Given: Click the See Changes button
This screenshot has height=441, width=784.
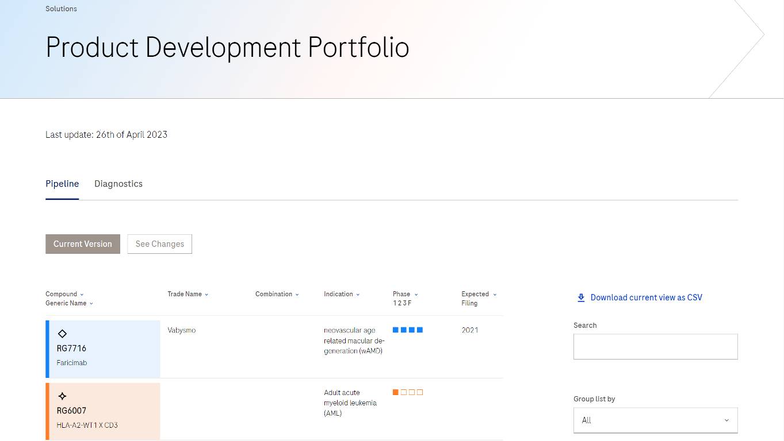Looking at the screenshot, I should [x=160, y=244].
